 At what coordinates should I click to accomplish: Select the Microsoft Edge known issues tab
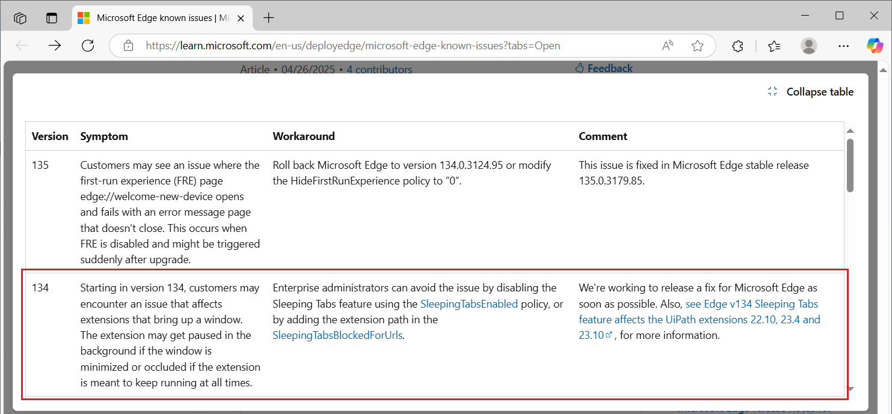(x=162, y=18)
